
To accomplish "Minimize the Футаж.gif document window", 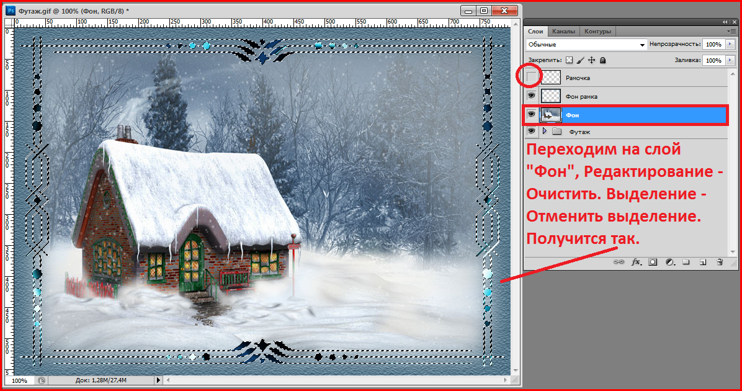I will 468,11.
